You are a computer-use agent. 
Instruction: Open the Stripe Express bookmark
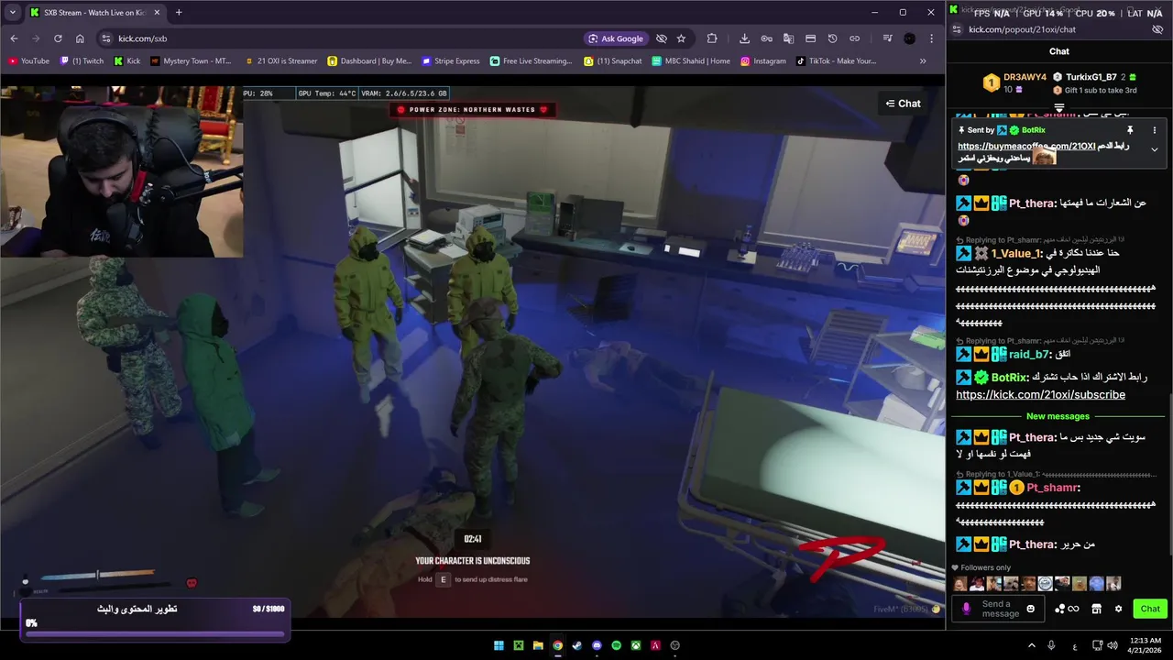coord(451,61)
